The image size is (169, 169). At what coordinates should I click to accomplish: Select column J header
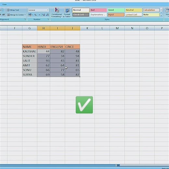click(x=72, y=28)
